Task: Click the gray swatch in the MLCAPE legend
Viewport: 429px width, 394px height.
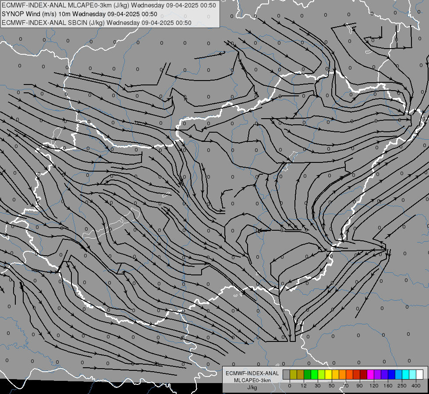Action: point(287,375)
